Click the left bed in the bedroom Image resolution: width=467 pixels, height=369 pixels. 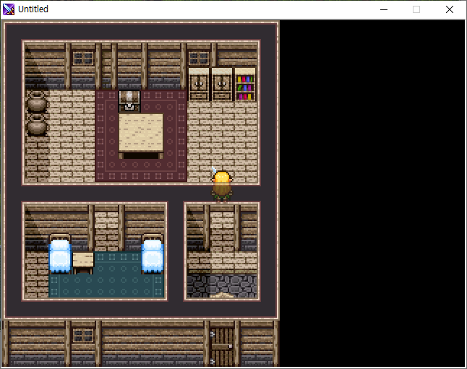pos(60,253)
